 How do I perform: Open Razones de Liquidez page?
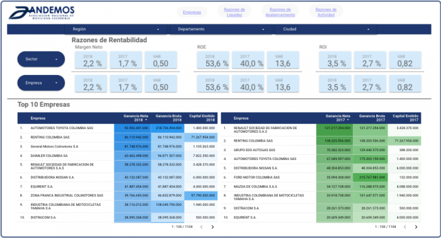tap(234, 12)
